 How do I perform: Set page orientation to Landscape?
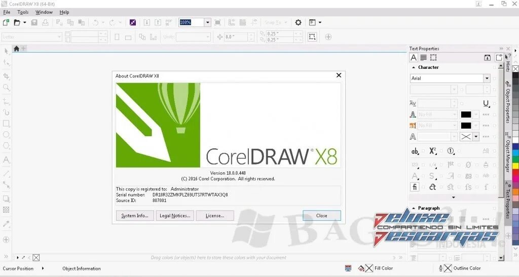[128, 37]
